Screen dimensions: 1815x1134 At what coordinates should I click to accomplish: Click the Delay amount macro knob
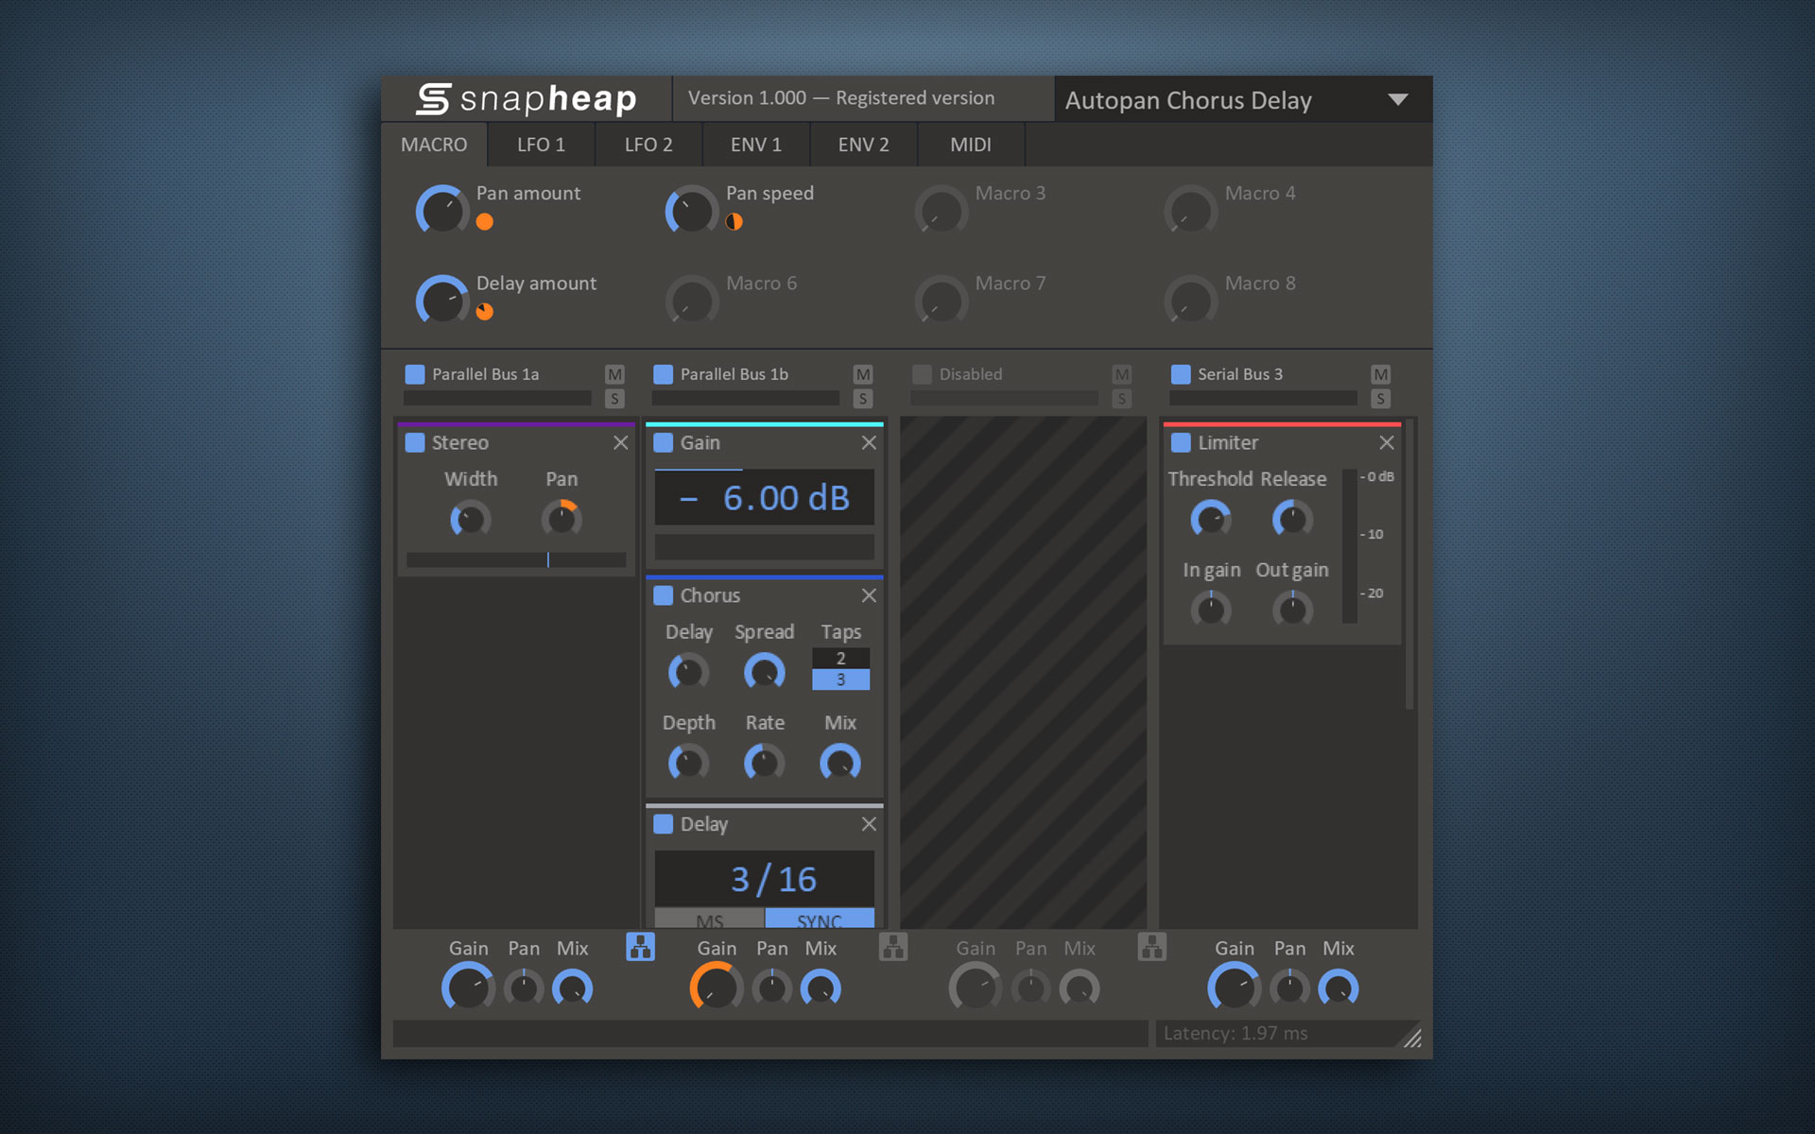coord(442,301)
